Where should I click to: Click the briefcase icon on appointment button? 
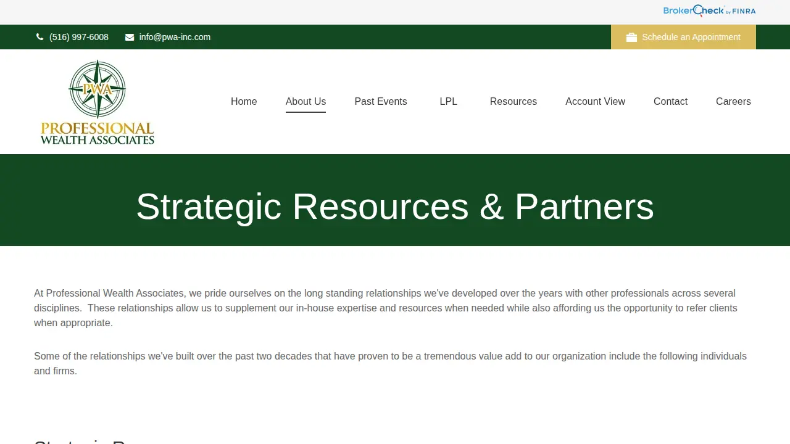(631, 37)
